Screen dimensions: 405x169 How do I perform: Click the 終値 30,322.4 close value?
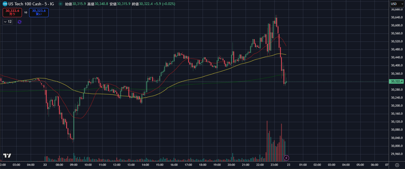pos(142,4)
